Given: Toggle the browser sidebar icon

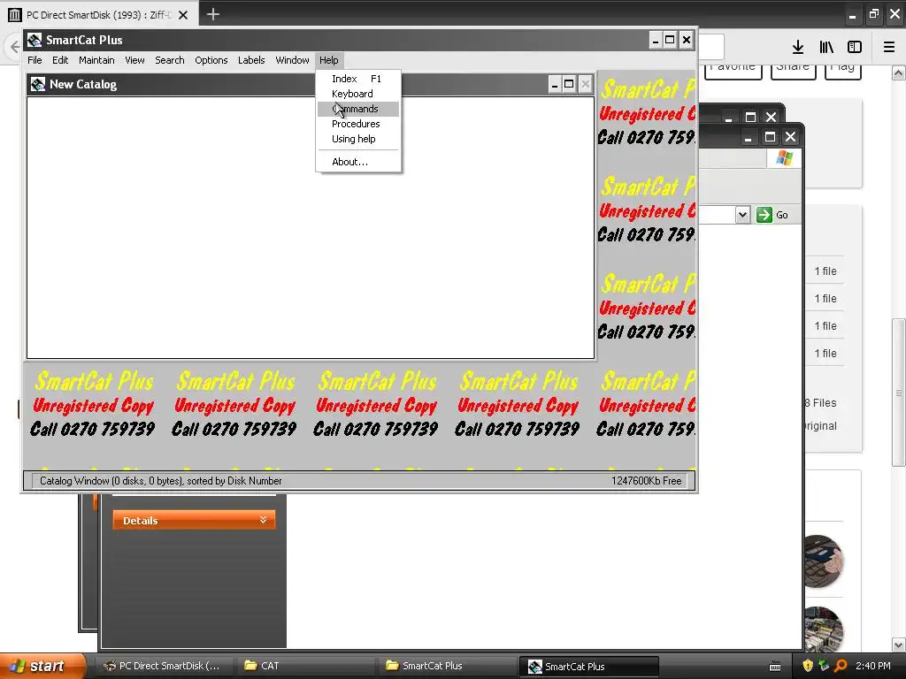Looking at the screenshot, I should pyautogui.click(x=855, y=47).
